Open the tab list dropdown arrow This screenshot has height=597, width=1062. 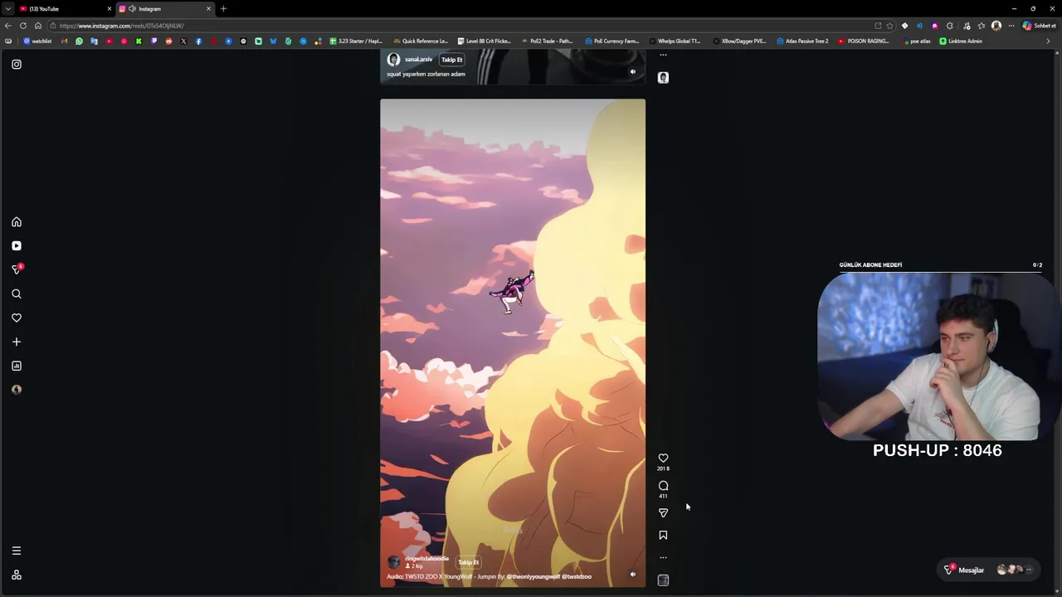(x=7, y=8)
